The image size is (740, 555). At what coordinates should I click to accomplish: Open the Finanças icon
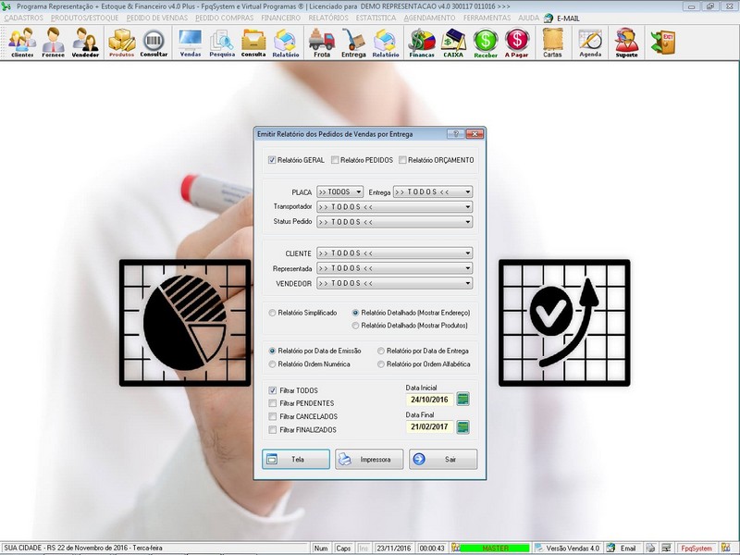[x=422, y=43]
